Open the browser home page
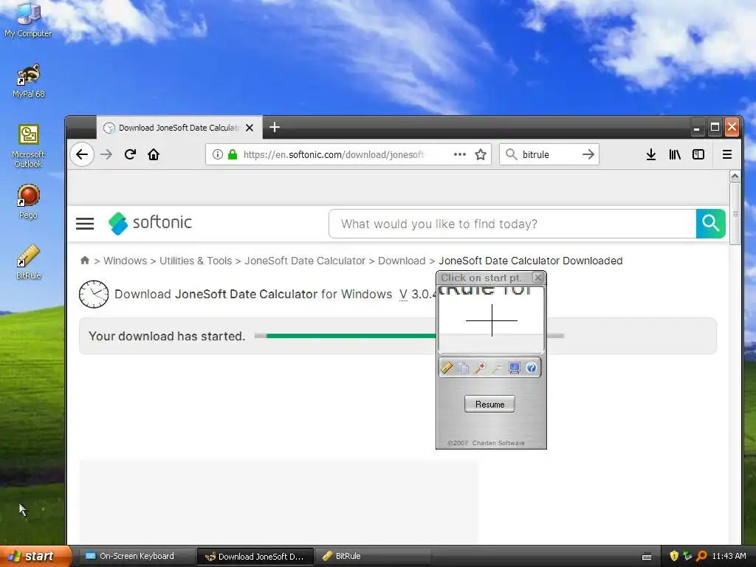Screen dimensions: 756x567 [154, 154]
